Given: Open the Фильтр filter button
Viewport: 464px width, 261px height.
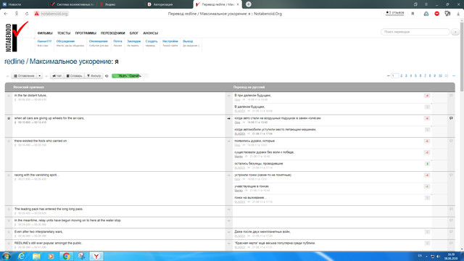Looking at the screenshot, I should [x=94, y=76].
